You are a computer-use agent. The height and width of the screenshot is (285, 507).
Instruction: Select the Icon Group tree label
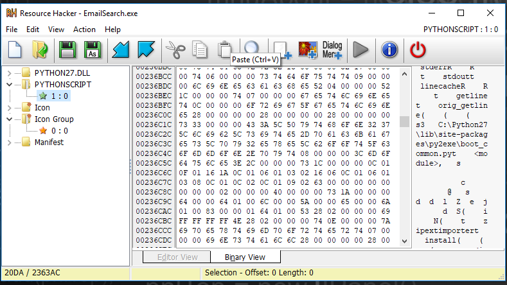coord(54,119)
